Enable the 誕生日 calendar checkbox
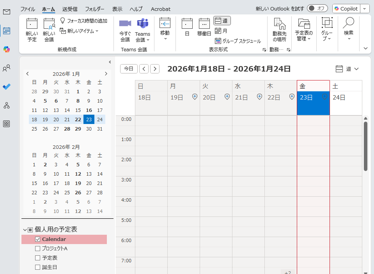The width and height of the screenshot is (374, 274). [x=37, y=267]
